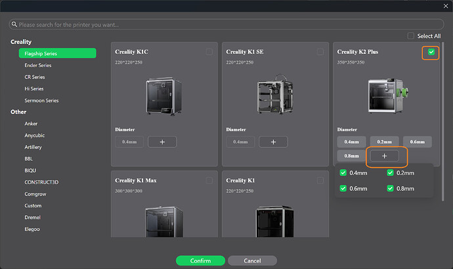The image size is (453, 269).
Task: Select the Anycubic brand
Action: tap(35, 135)
